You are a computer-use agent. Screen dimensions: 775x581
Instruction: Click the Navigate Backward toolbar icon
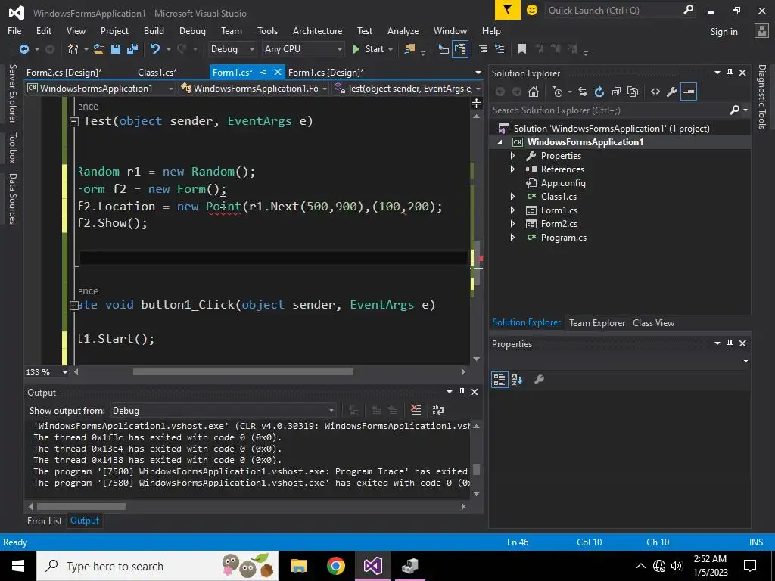point(23,49)
